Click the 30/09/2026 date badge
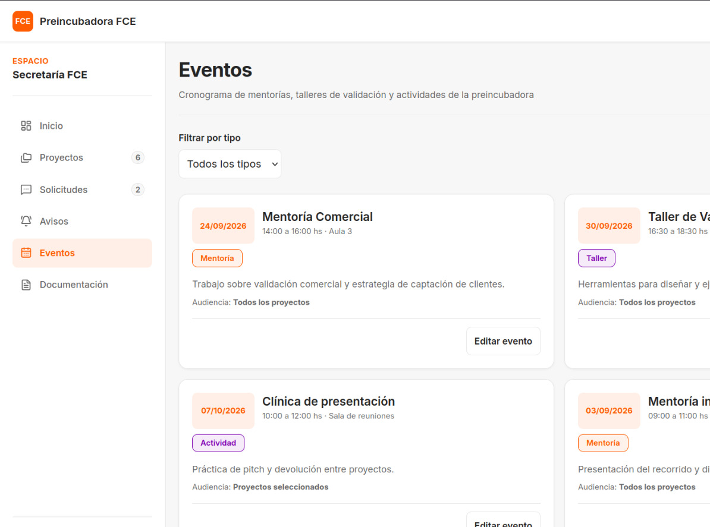This screenshot has width=710, height=527. point(609,226)
